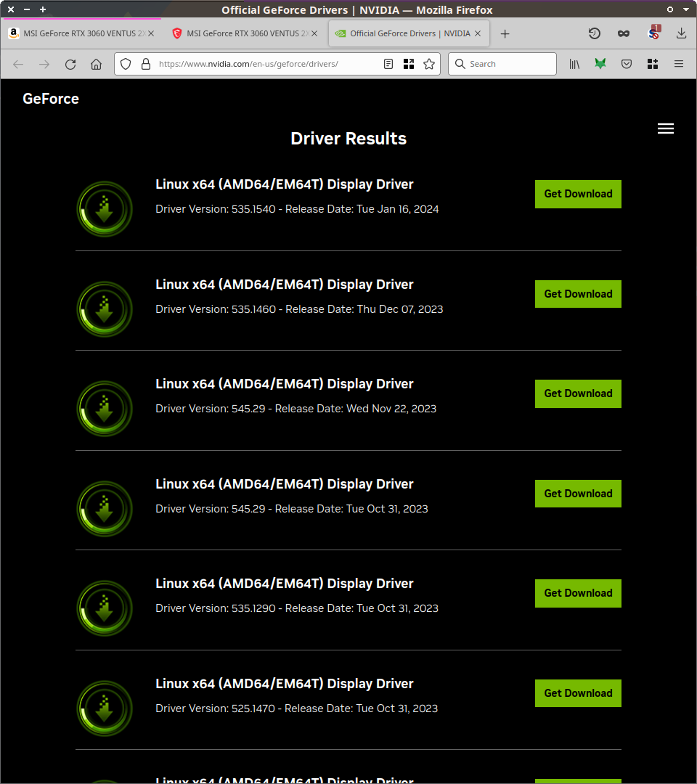Click download icon for driver 535.1460

point(105,309)
